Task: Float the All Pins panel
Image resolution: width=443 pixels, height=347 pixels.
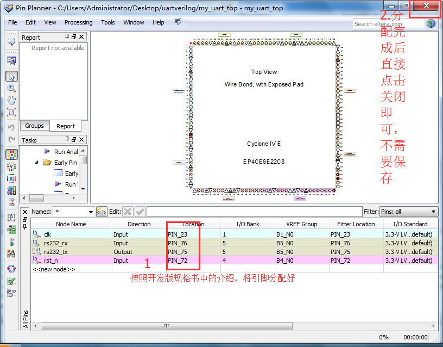Action: [25, 219]
